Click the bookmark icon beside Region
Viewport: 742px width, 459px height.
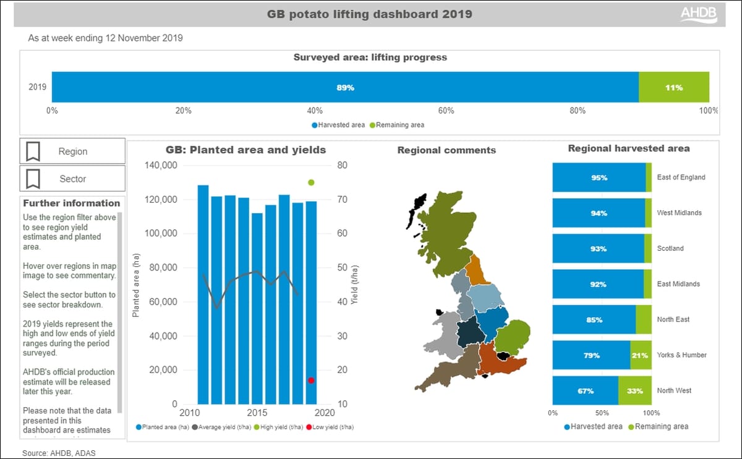point(33,151)
